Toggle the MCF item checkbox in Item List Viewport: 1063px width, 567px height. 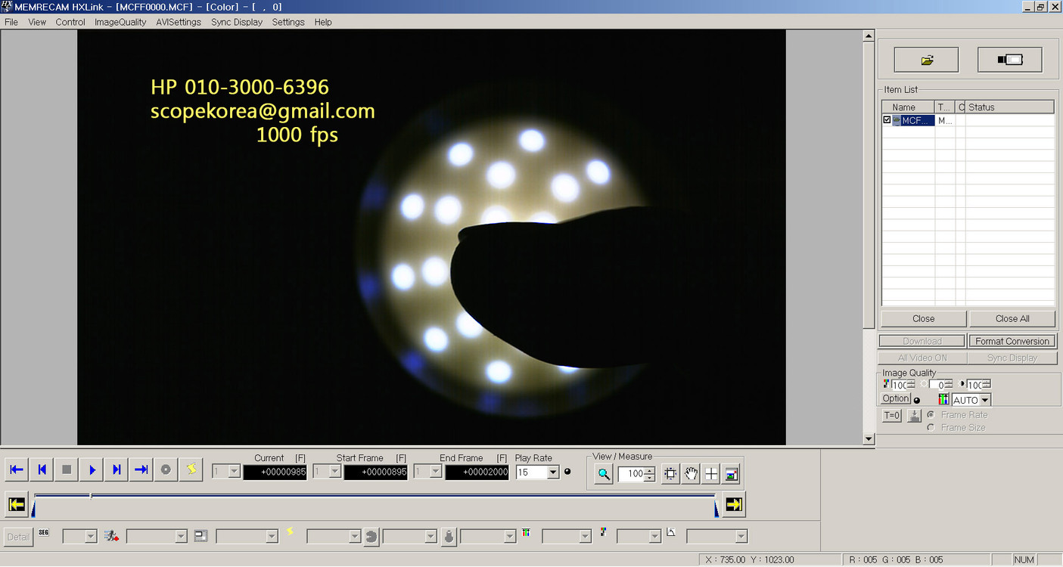coord(886,120)
